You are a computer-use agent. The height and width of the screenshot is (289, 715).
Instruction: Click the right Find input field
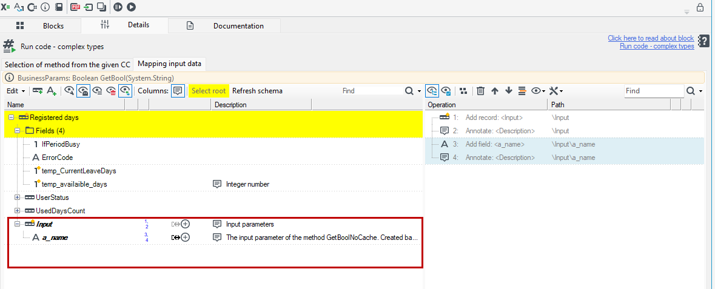tap(654, 91)
